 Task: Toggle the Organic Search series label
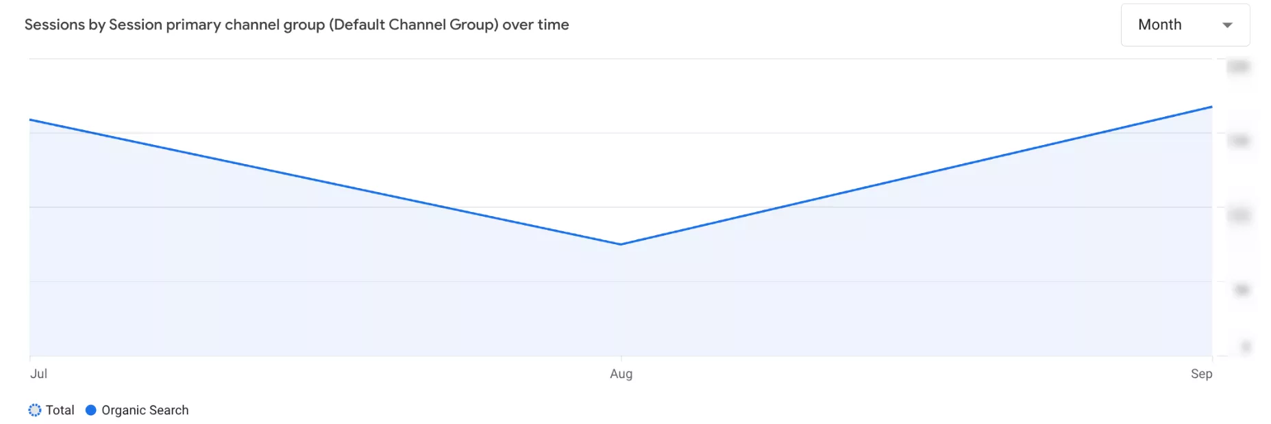pyautogui.click(x=145, y=410)
